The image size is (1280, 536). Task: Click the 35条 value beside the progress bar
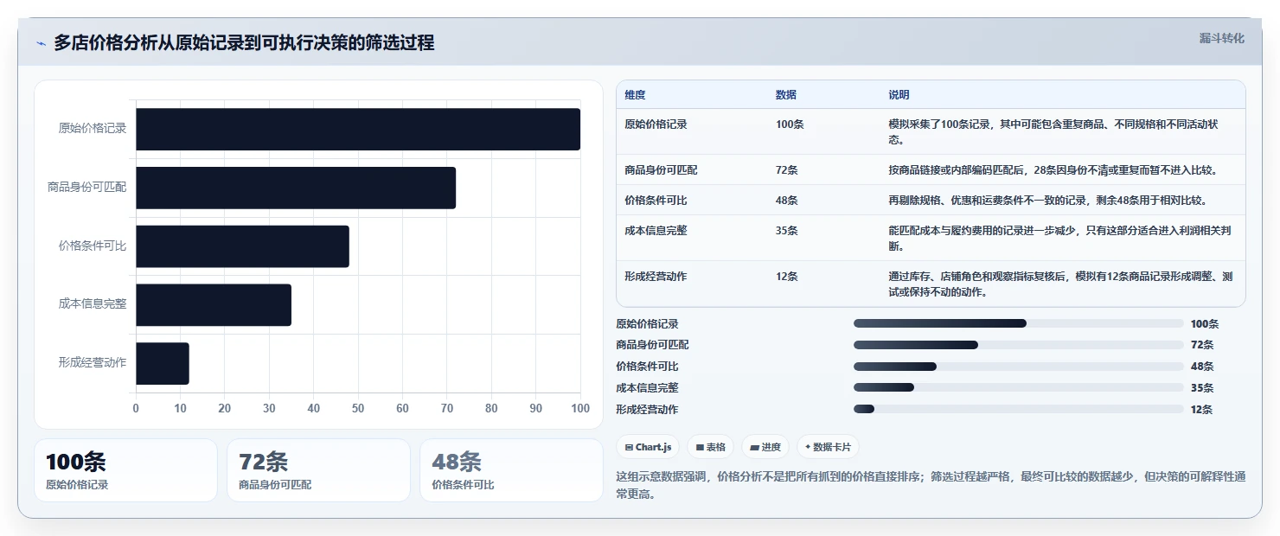[1202, 388]
